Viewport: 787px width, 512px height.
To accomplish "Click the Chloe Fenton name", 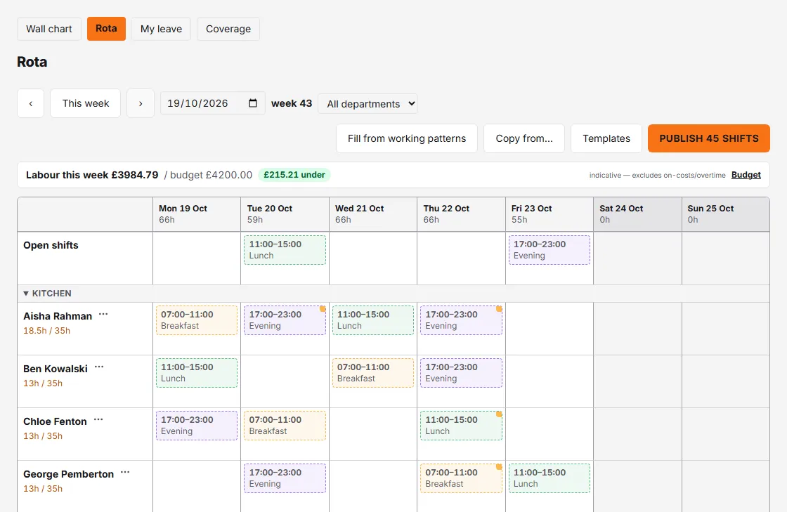I will click(x=55, y=421).
